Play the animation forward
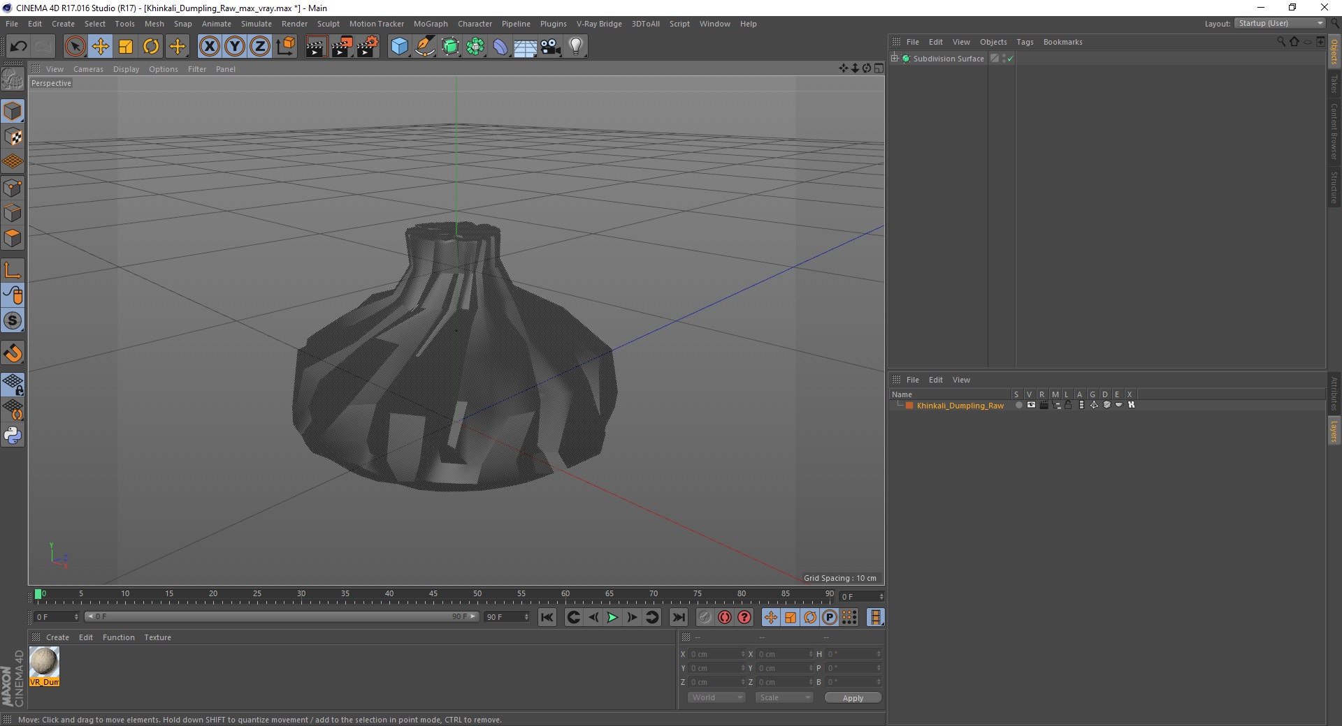1342x726 pixels. click(x=612, y=617)
